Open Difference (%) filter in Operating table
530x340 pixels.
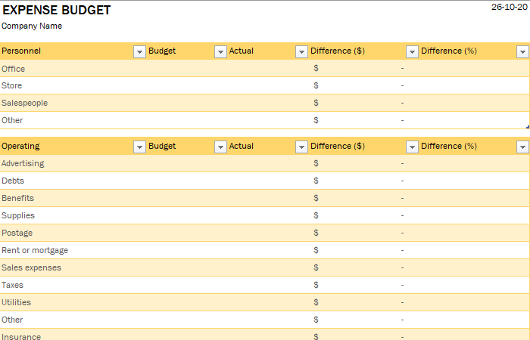click(x=522, y=147)
